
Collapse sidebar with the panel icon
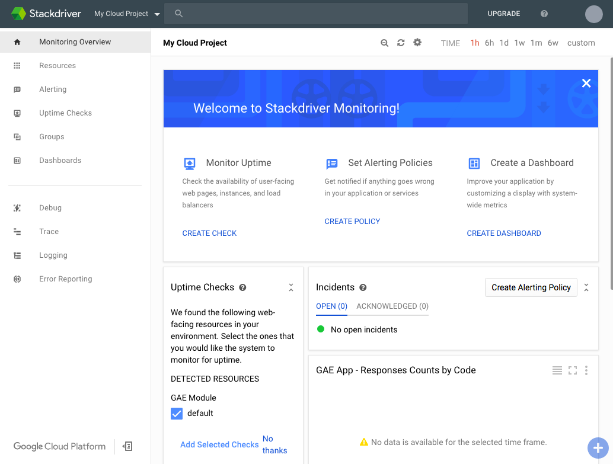[127, 446]
